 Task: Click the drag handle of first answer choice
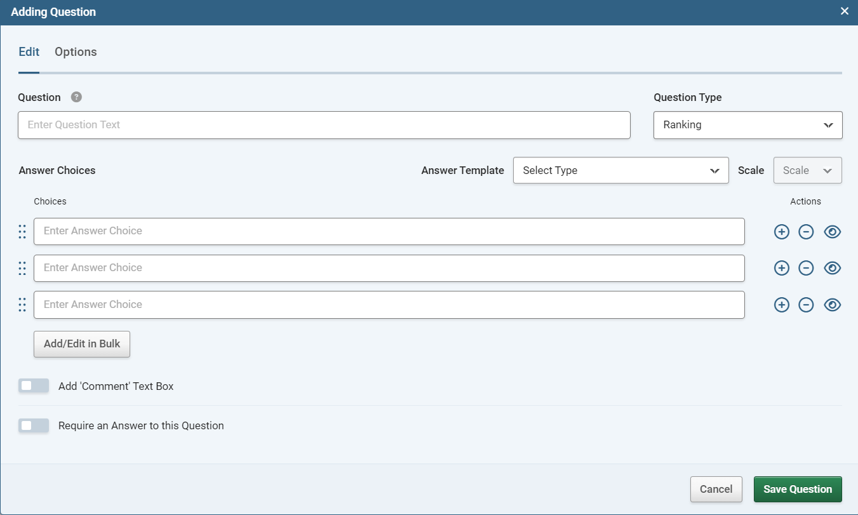click(x=22, y=232)
